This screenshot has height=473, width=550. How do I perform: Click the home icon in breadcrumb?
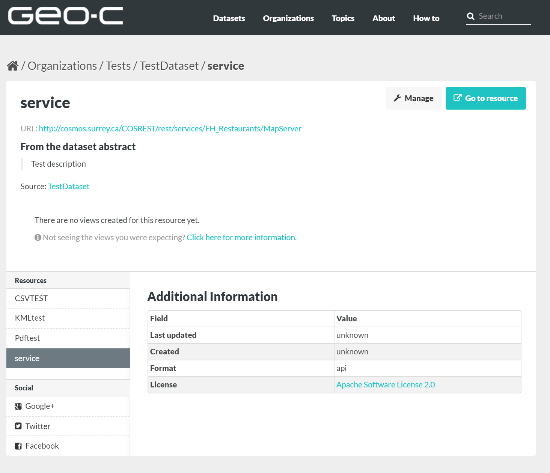(x=13, y=66)
